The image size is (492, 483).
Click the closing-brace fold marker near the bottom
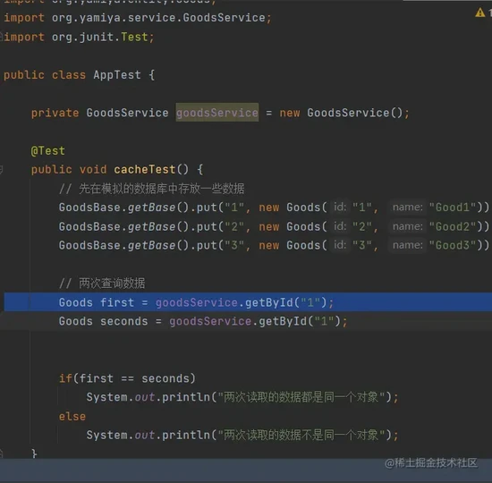point(1,453)
